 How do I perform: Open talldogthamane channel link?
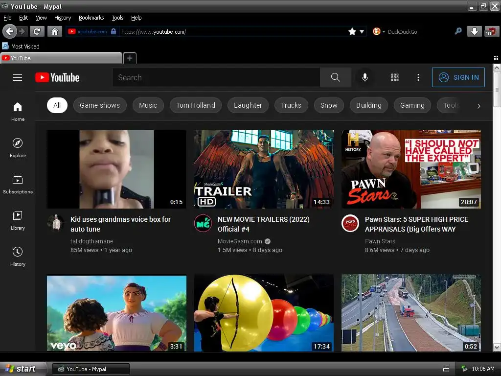[91, 241]
